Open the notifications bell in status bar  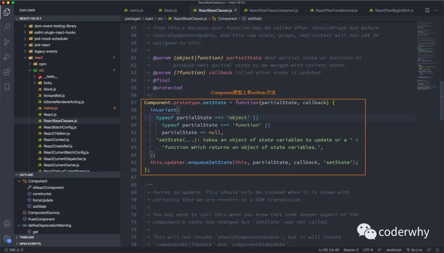pos(437,250)
